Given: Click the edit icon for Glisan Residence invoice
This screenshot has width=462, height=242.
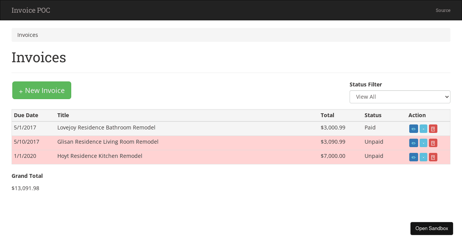Looking at the screenshot, I should pos(423,143).
